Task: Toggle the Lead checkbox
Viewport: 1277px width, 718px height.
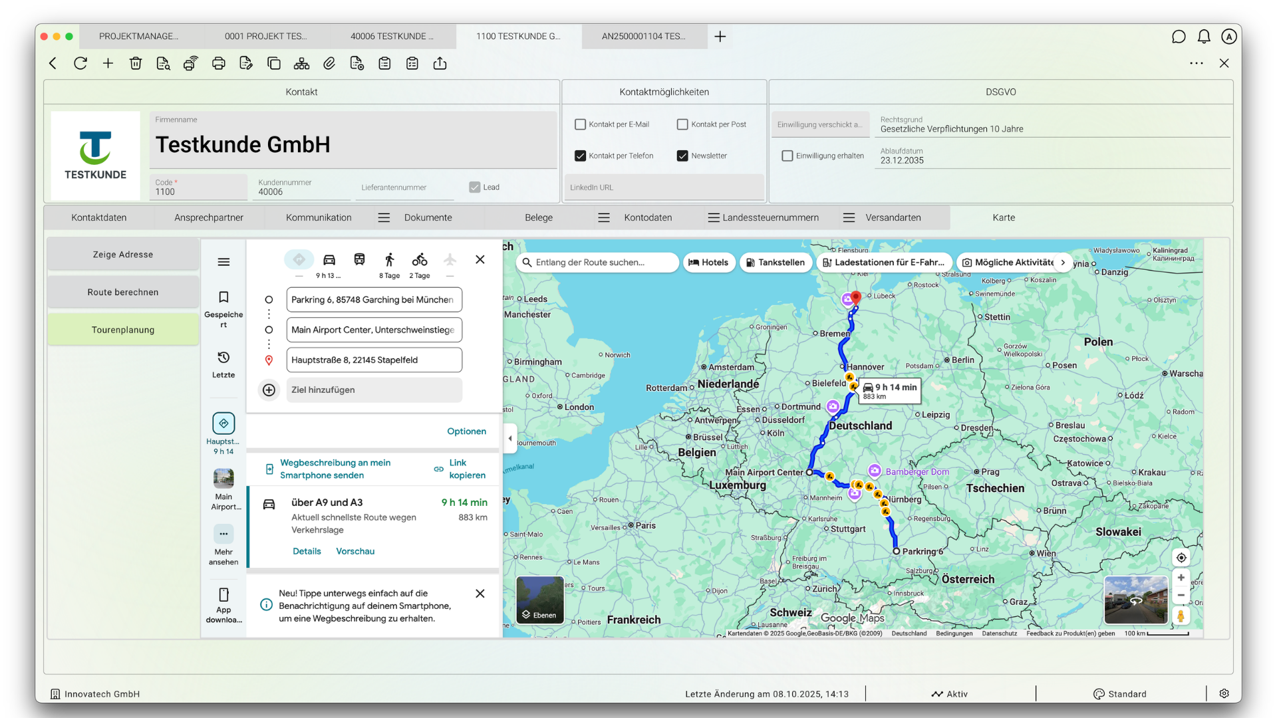Action: click(x=474, y=187)
